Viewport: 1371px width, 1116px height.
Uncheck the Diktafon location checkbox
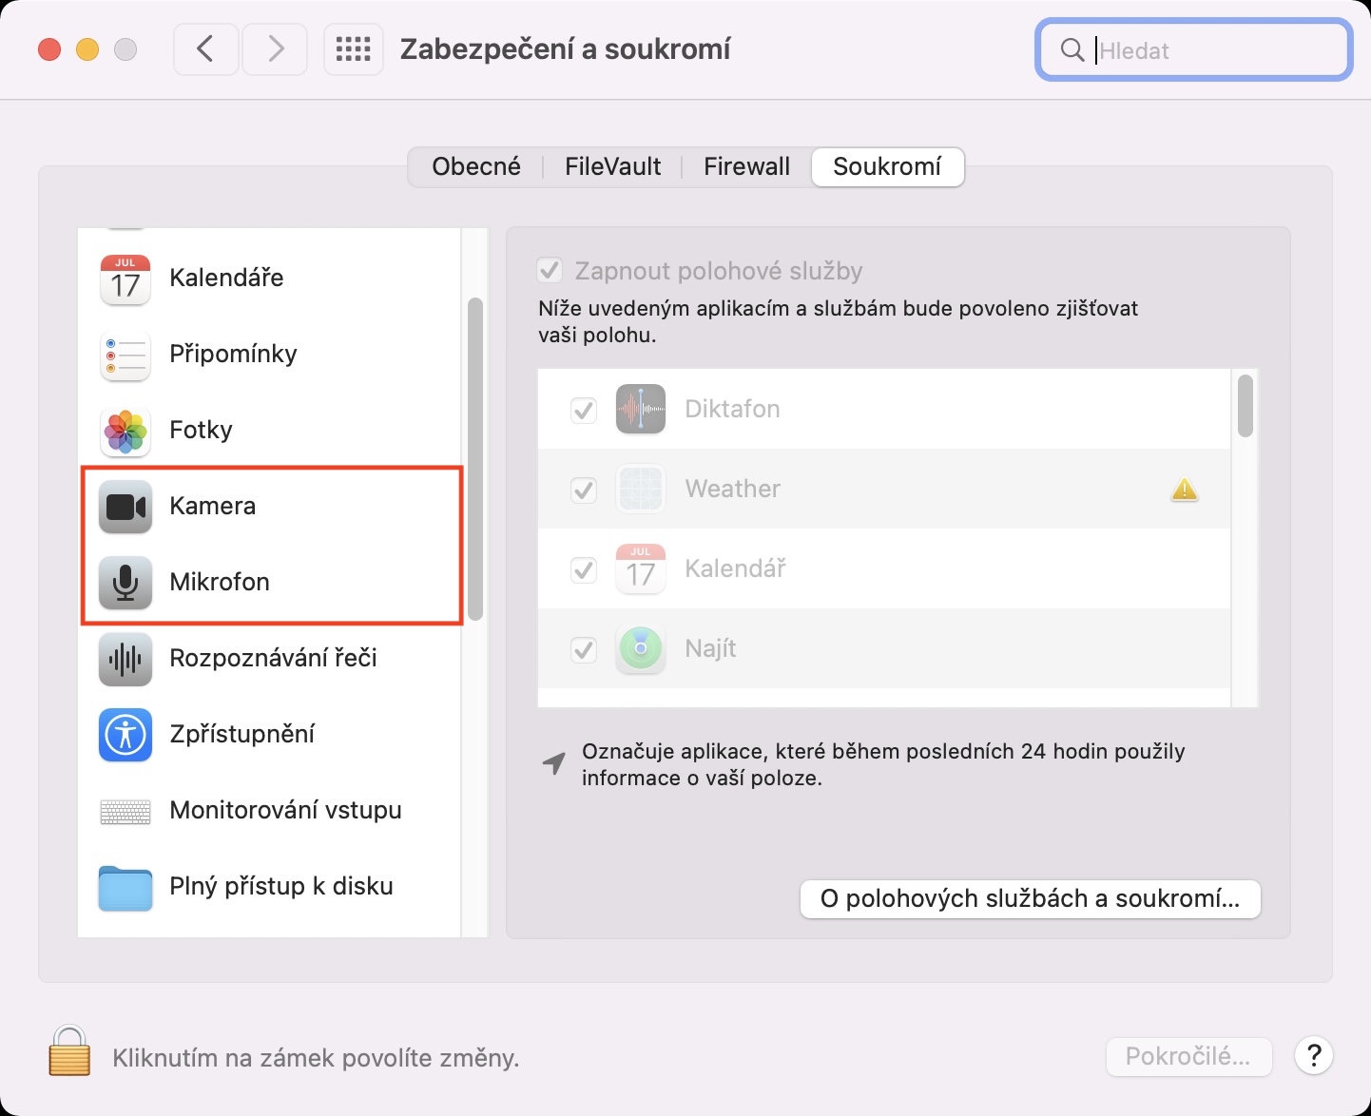tap(583, 410)
